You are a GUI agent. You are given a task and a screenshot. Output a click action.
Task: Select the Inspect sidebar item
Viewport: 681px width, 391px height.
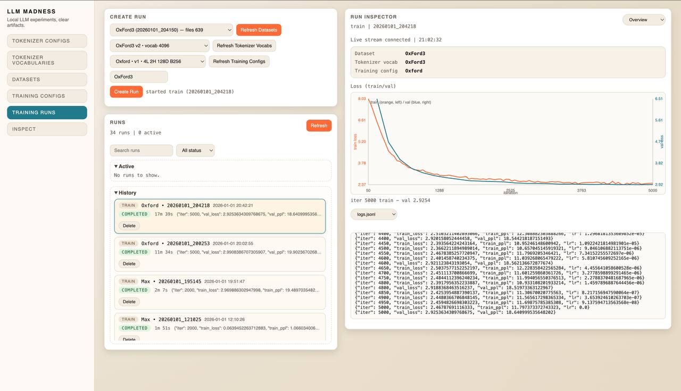click(x=47, y=129)
